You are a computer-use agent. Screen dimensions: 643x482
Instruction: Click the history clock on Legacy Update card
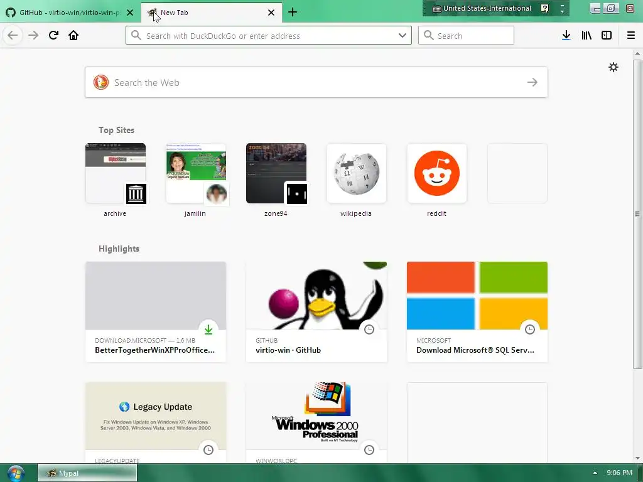208,449
